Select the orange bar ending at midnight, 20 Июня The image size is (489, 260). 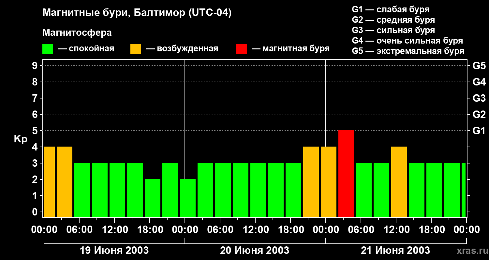pos(311,182)
